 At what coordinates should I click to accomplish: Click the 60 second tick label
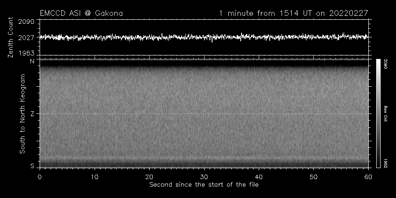tap(368, 177)
